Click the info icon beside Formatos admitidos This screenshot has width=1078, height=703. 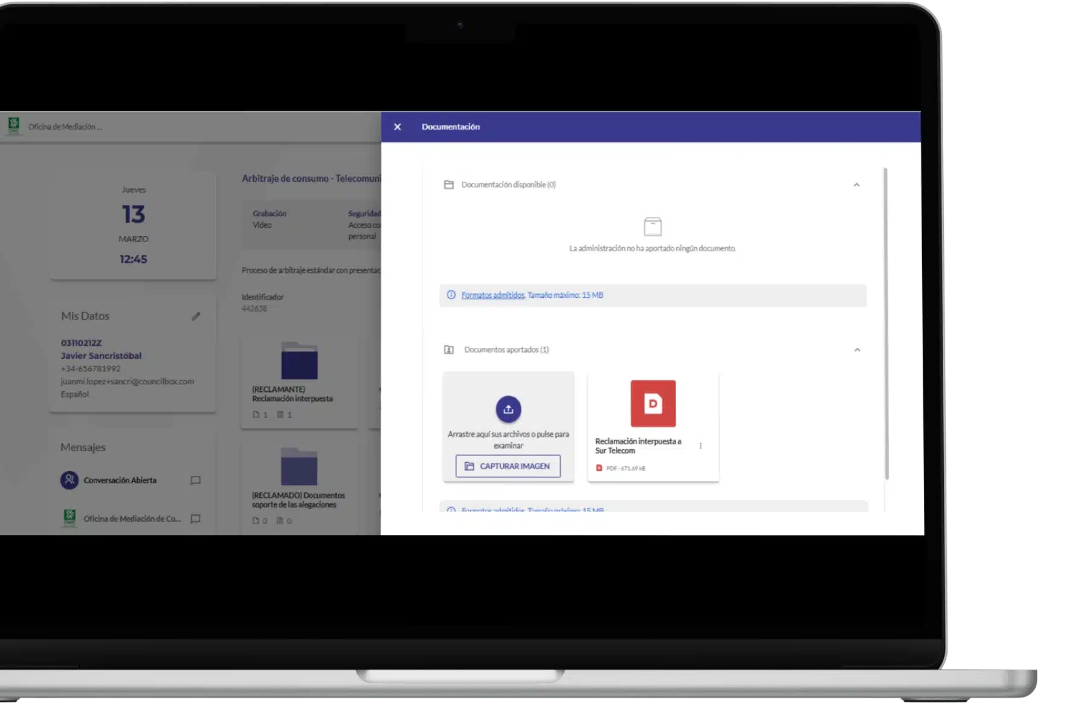click(451, 295)
